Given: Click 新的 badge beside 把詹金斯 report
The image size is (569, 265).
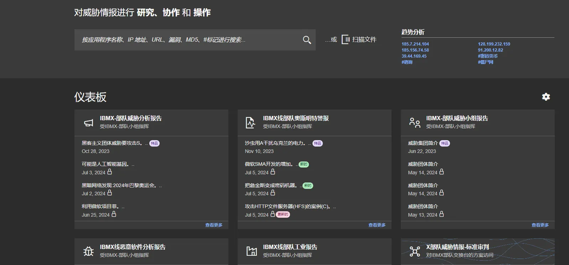Looking at the screenshot, I should [308, 186].
